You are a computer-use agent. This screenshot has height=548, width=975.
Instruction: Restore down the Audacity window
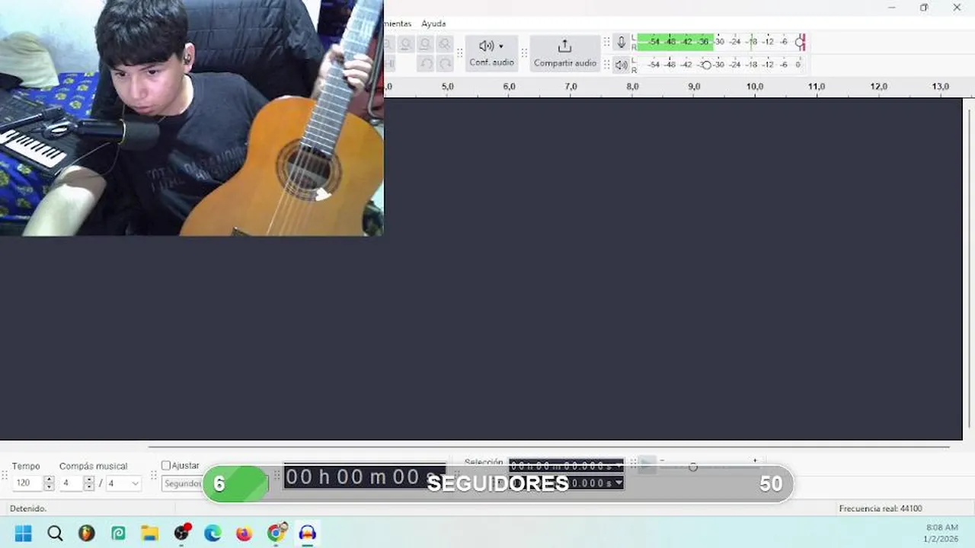924,8
